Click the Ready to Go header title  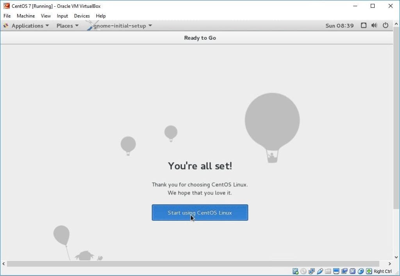coord(200,38)
